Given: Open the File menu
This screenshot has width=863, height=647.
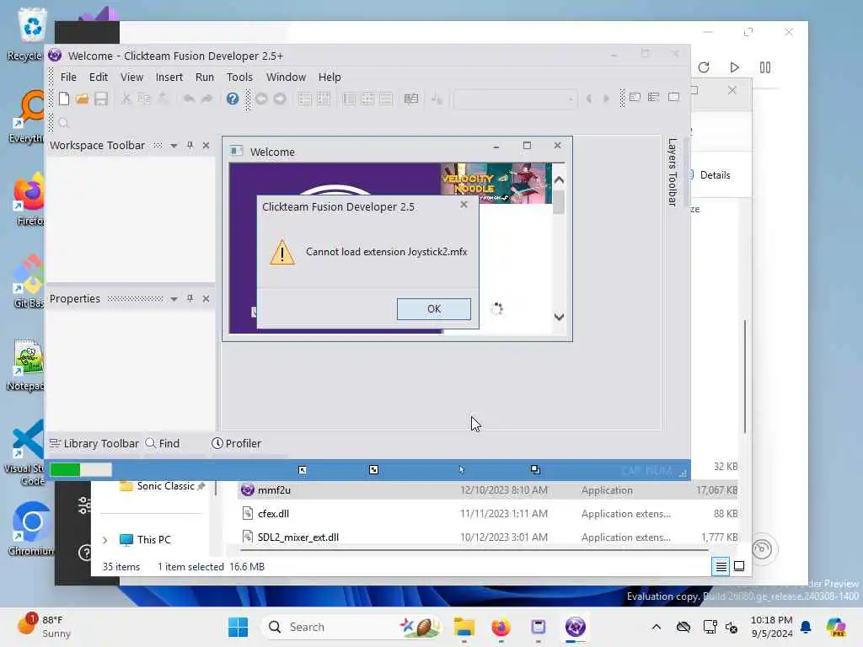Looking at the screenshot, I should pos(68,77).
